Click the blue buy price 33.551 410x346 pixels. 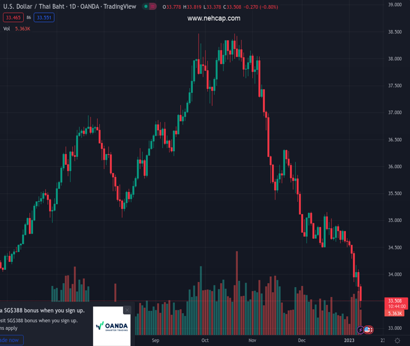pyautogui.click(x=44, y=18)
